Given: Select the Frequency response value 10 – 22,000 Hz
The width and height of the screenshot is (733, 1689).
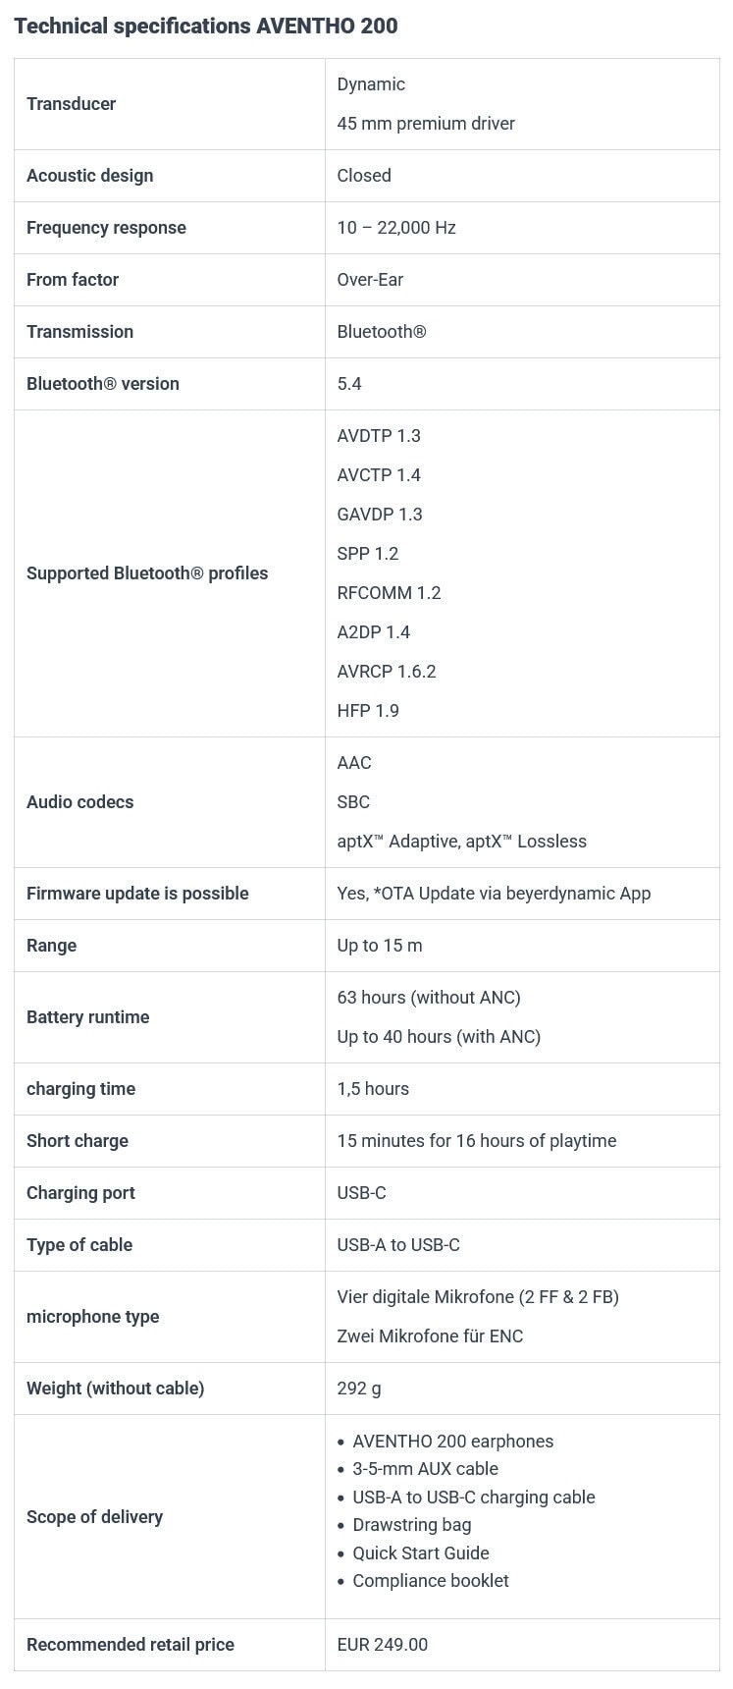Looking at the screenshot, I should [396, 228].
